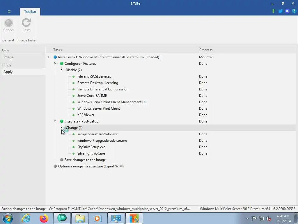Launch Internet Explorer from taskbar

tap(26, 218)
